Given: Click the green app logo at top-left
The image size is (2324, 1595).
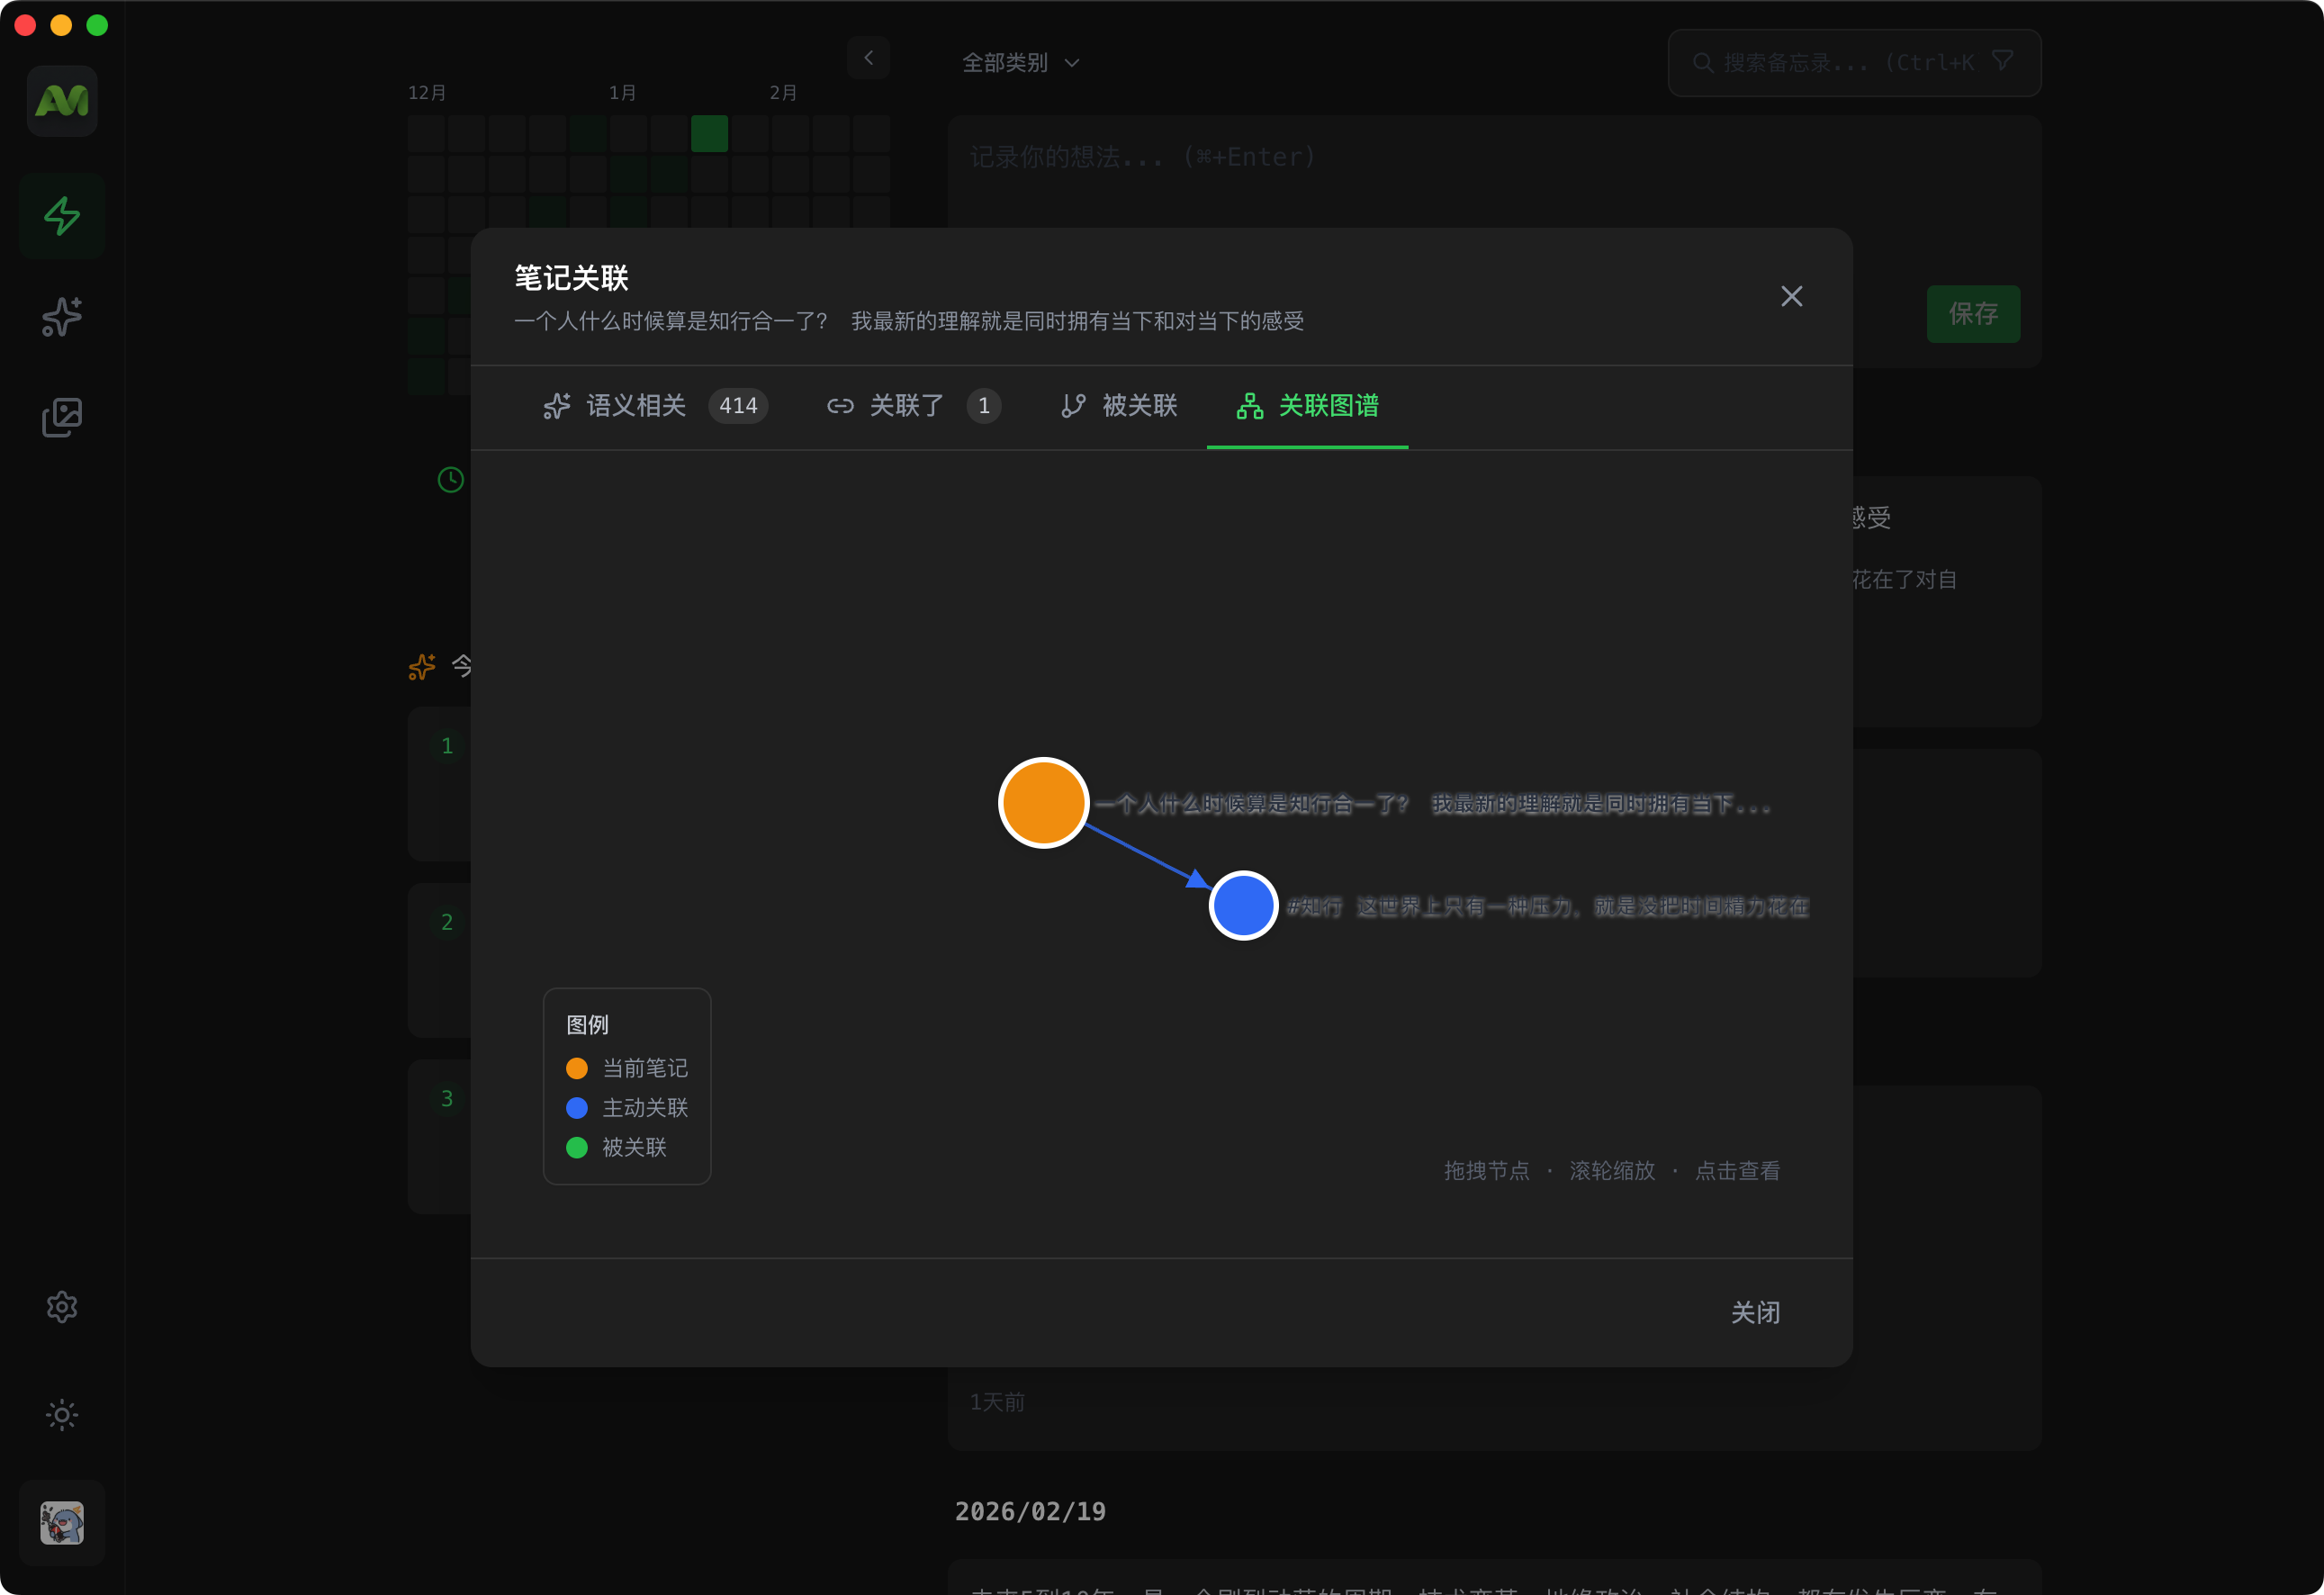Looking at the screenshot, I should [61, 99].
